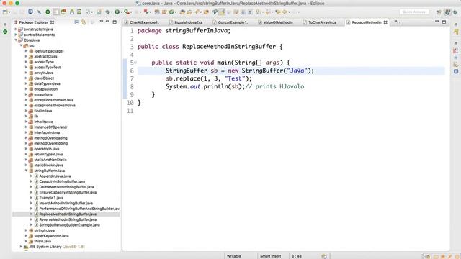Open the Debug configurations dropdown arrow
The width and height of the screenshot is (461, 259).
click(112, 12)
